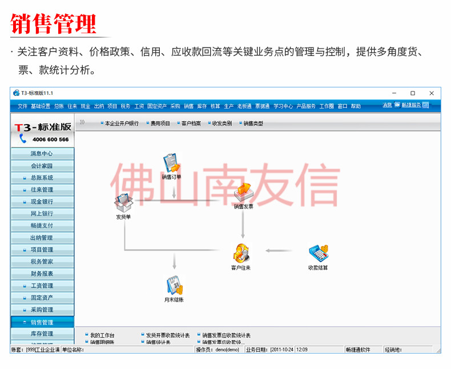
Task: Expand the 总账系统 sidebar section
Action: point(25,178)
